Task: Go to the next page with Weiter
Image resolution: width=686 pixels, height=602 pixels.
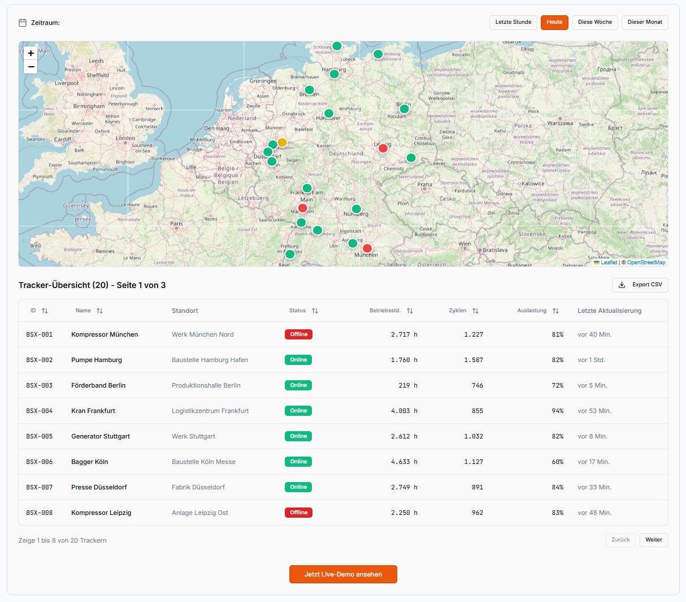Action: [654, 540]
